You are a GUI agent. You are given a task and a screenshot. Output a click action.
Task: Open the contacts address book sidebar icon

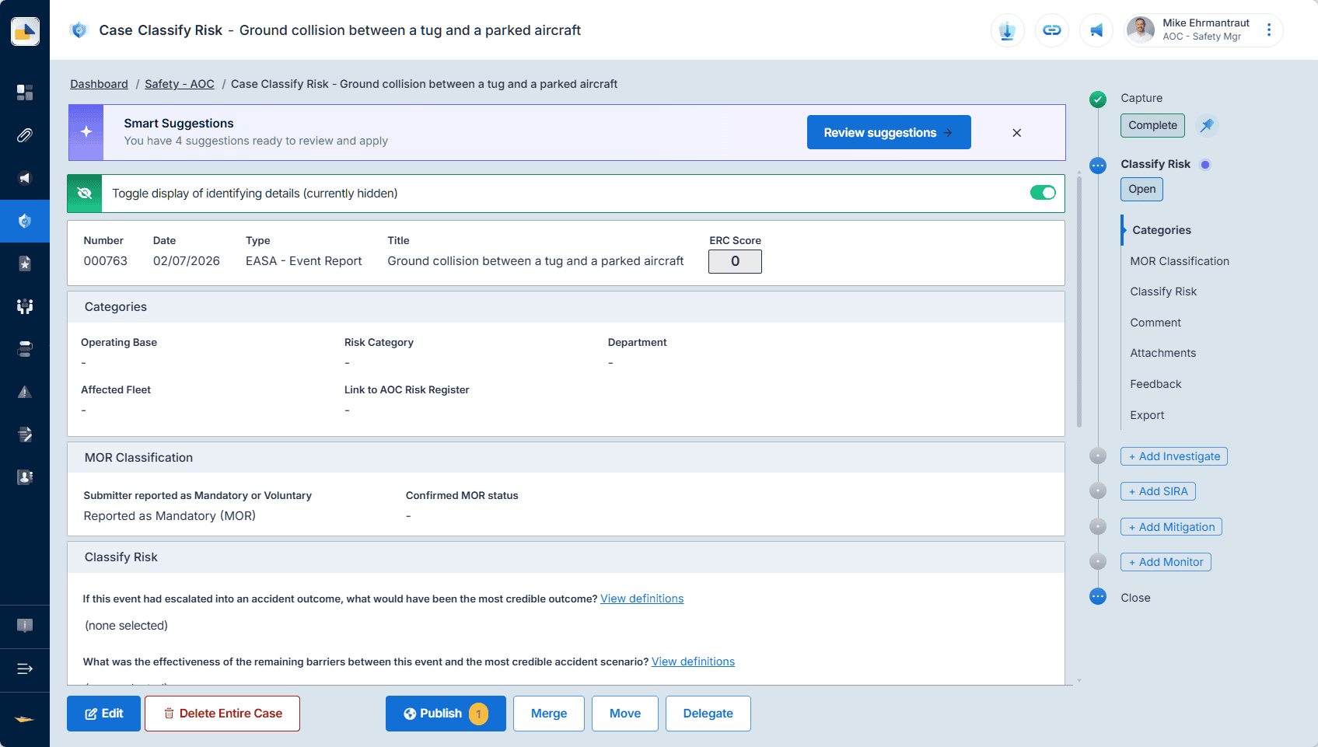pos(25,477)
